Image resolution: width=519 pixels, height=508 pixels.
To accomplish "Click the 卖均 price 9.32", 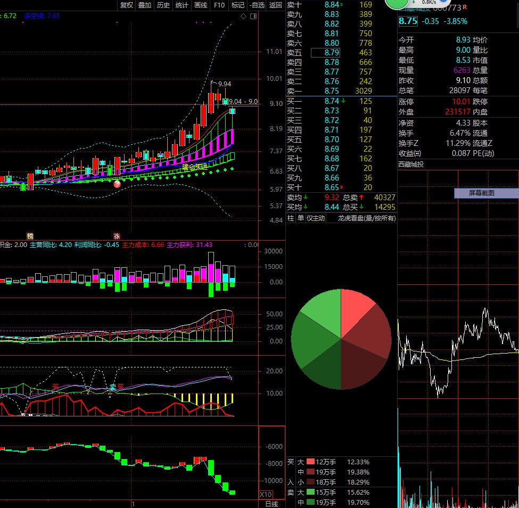I will coord(332,198).
